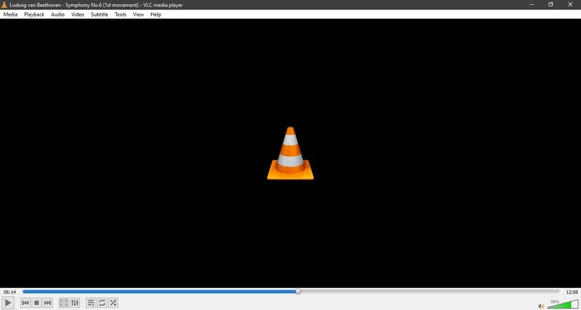
Task: Stop playback
Action: click(x=36, y=303)
